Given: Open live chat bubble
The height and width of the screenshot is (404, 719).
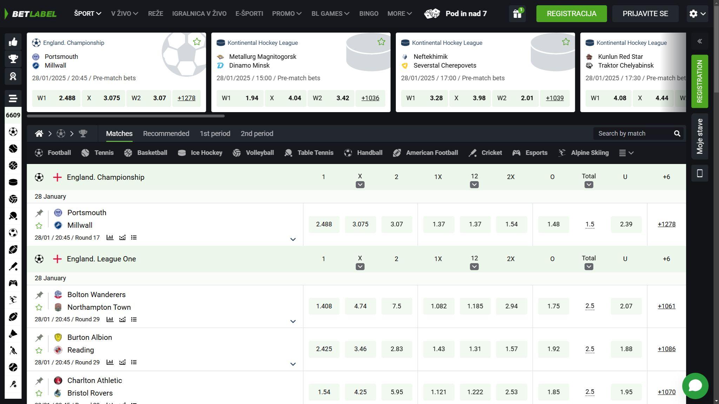Looking at the screenshot, I should click(695, 386).
